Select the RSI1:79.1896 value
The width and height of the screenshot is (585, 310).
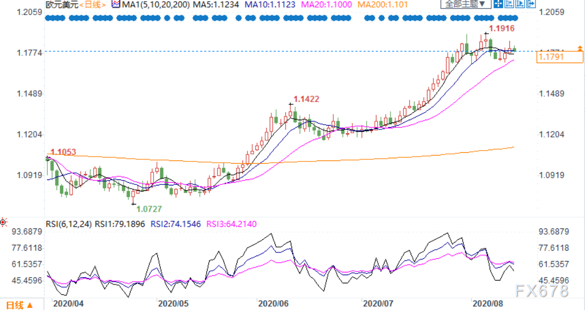pos(120,224)
